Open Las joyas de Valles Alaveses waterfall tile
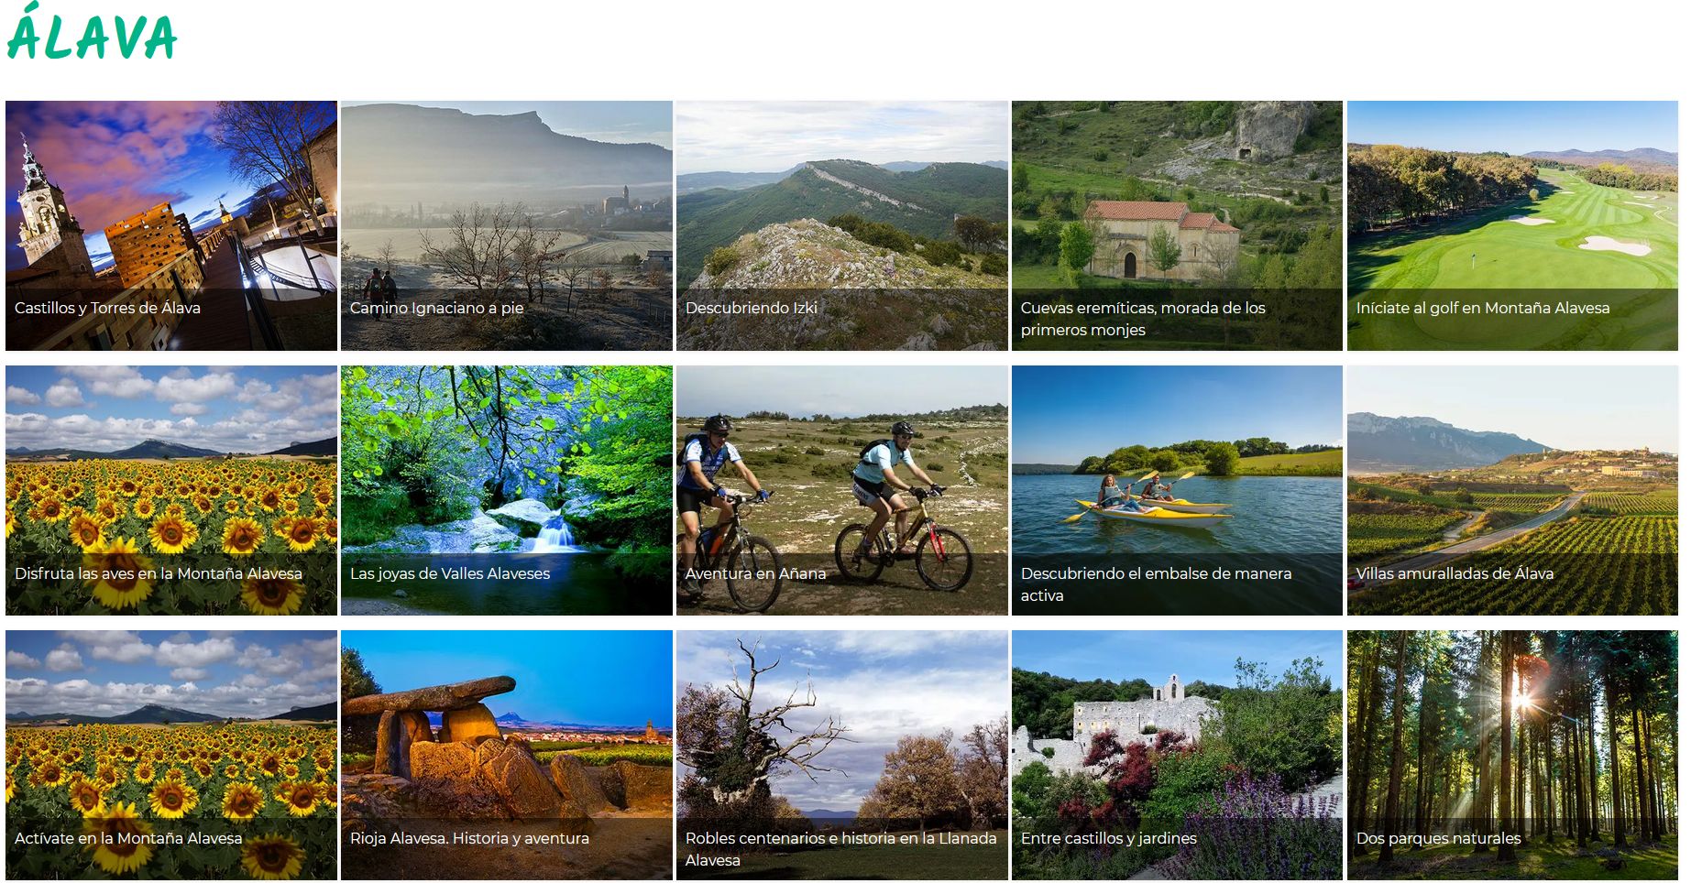The width and height of the screenshot is (1691, 883). (507, 491)
